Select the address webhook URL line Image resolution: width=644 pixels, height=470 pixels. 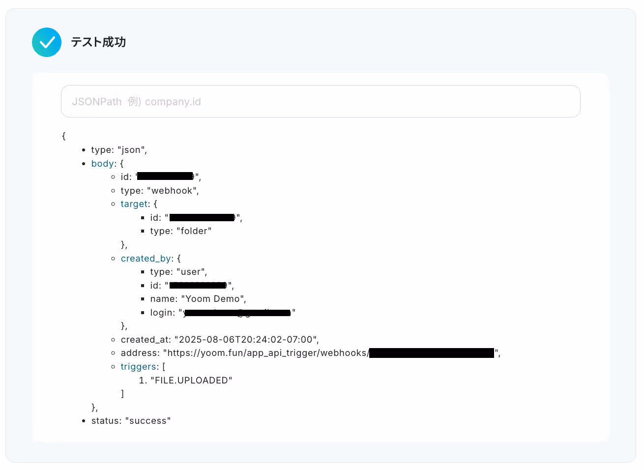[x=311, y=353]
